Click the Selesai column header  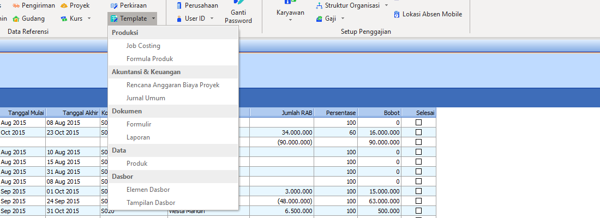(x=418, y=113)
